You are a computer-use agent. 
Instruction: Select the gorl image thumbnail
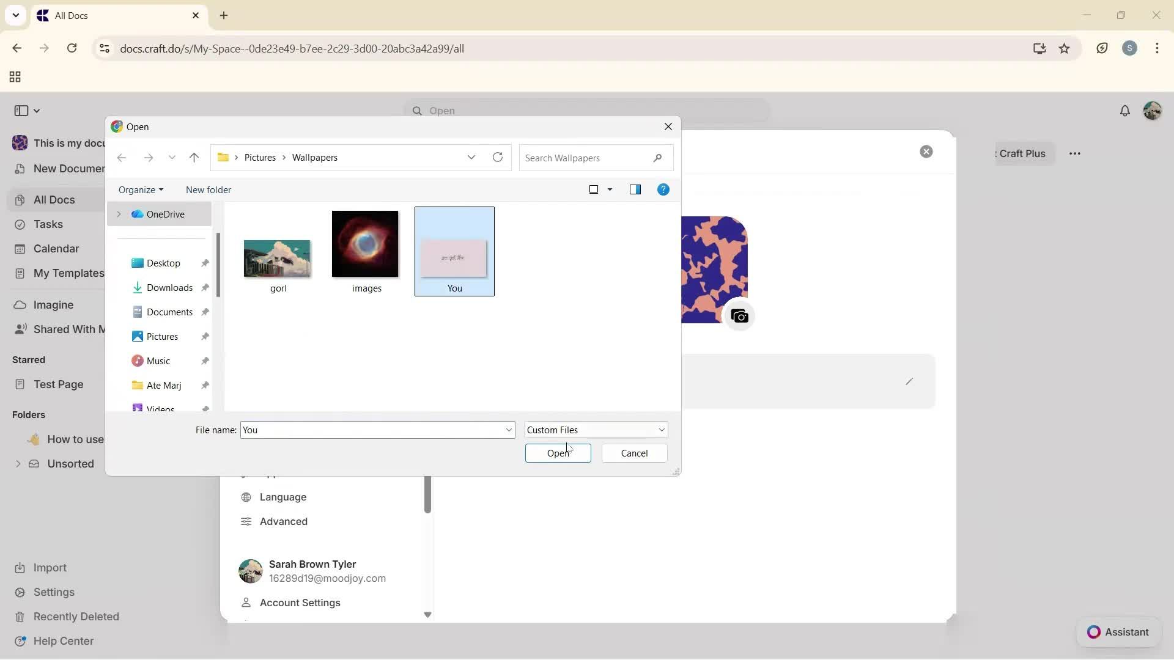tap(277, 258)
